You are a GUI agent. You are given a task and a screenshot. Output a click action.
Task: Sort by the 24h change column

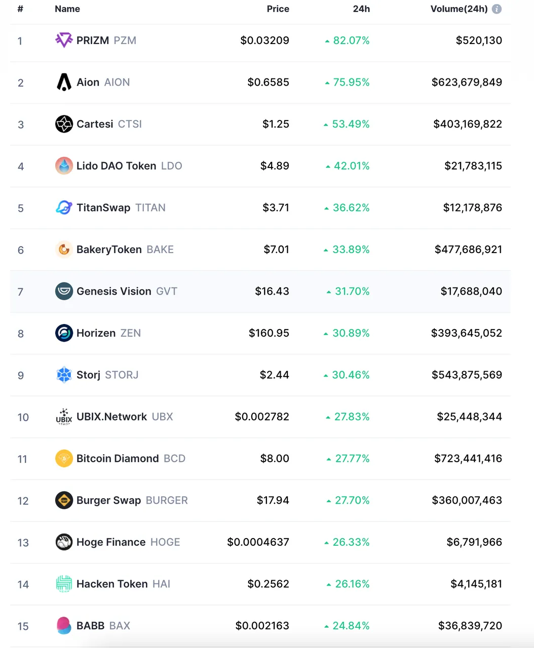(361, 9)
